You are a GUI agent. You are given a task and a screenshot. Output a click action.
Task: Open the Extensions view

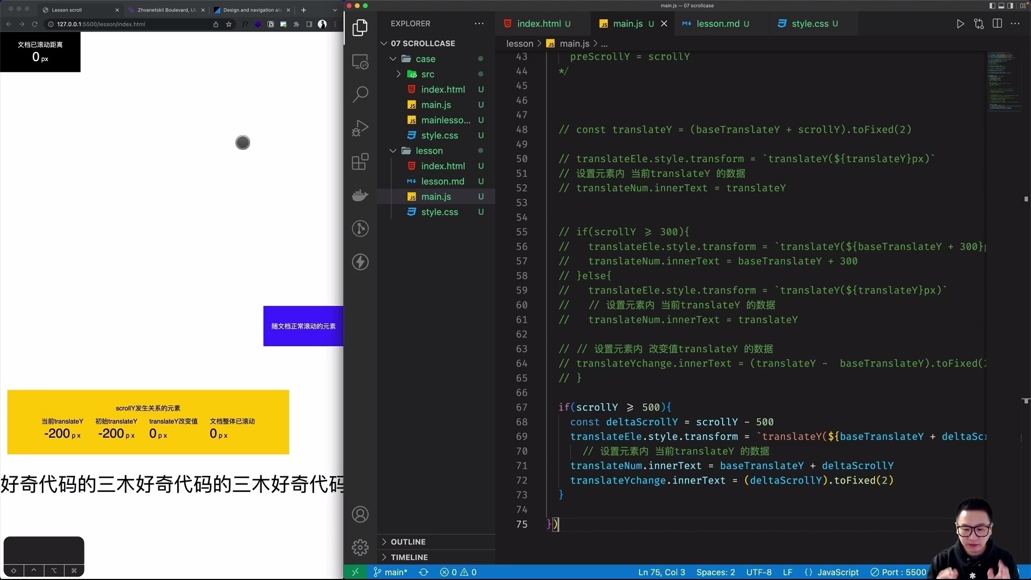click(x=360, y=161)
